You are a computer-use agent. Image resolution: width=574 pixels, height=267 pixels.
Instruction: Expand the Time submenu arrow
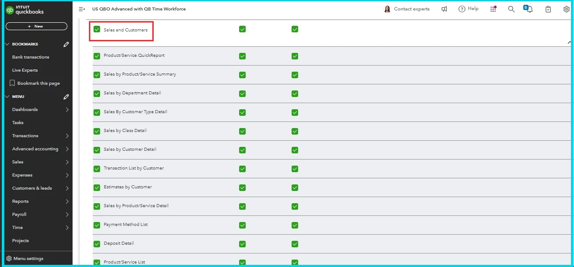pos(67,228)
